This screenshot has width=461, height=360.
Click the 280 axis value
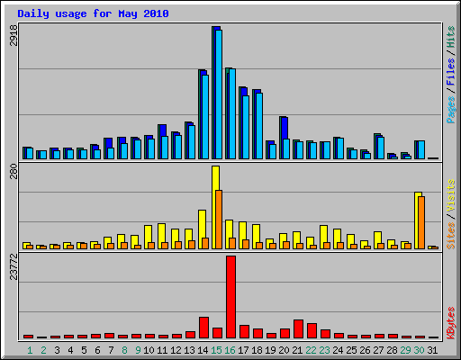tap(14, 171)
